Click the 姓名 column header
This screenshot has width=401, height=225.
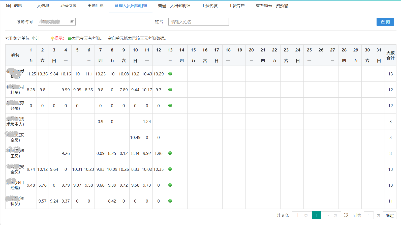click(15, 55)
